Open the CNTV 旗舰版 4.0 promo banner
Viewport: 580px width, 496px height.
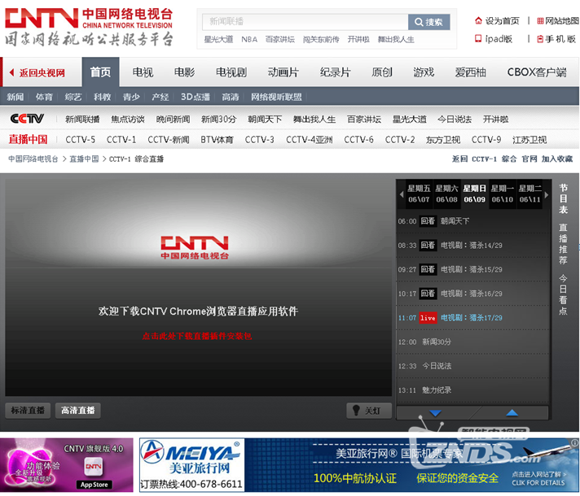point(67,465)
